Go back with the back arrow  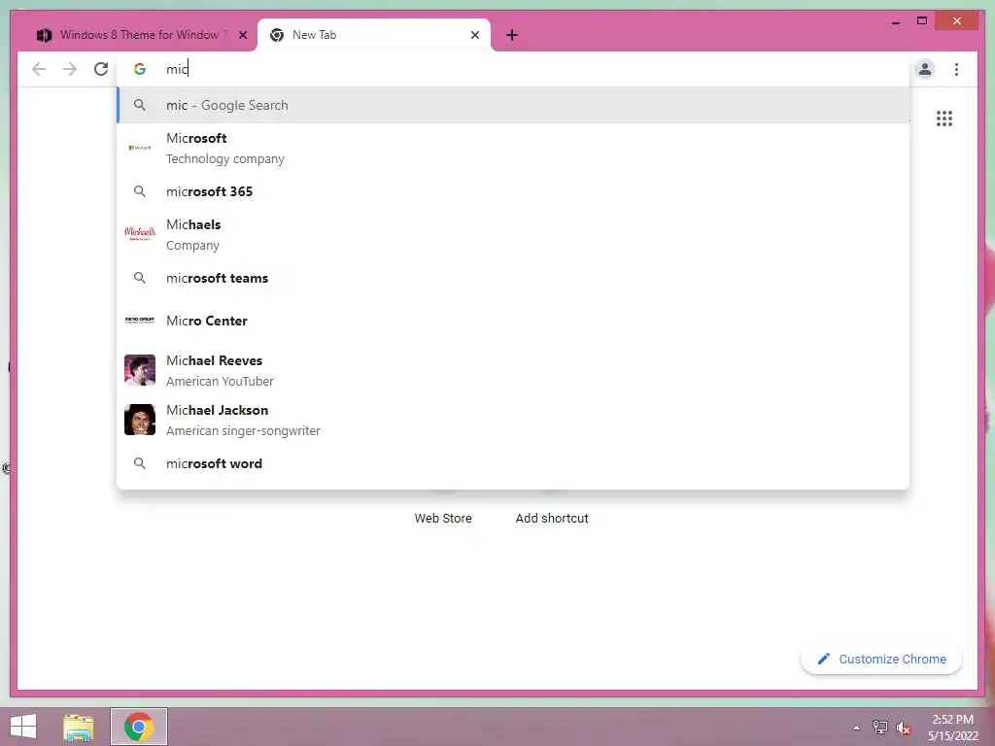pyautogui.click(x=39, y=69)
